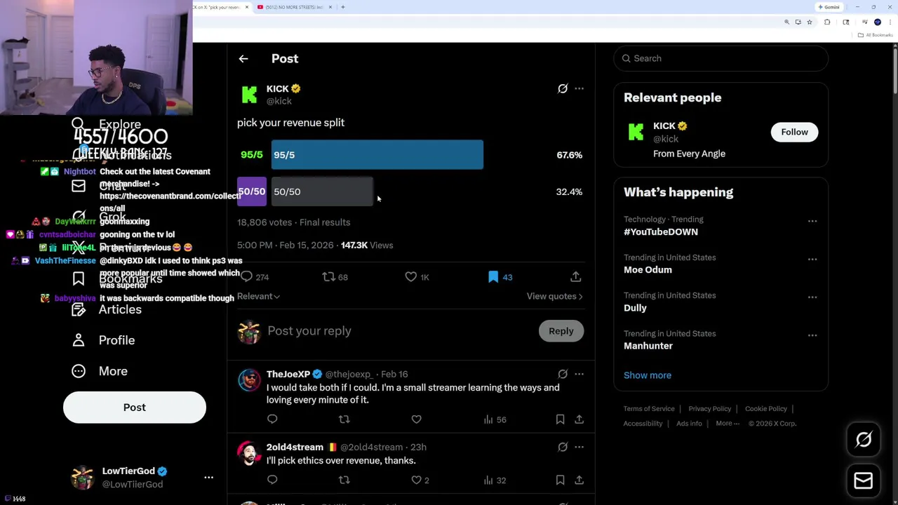The image size is (898, 505).
Task: Repost via the 68 retweet icon
Action: point(328,277)
